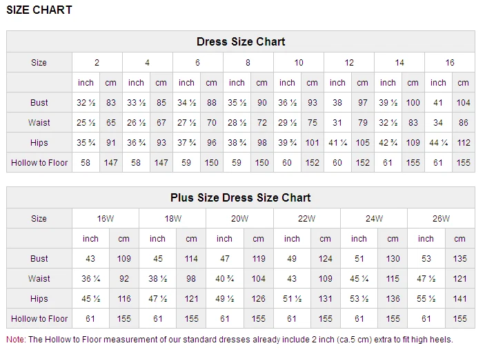Click the Hips row label in the standard chart
Viewport: 485px width, 350px height.
pos(39,143)
